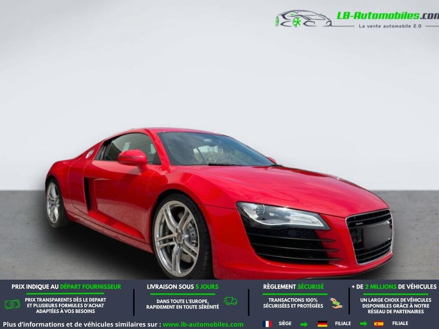This screenshot has width=439, height=329.
Task: Open the www.lb-automobiles.com link
Action: (x=203, y=325)
